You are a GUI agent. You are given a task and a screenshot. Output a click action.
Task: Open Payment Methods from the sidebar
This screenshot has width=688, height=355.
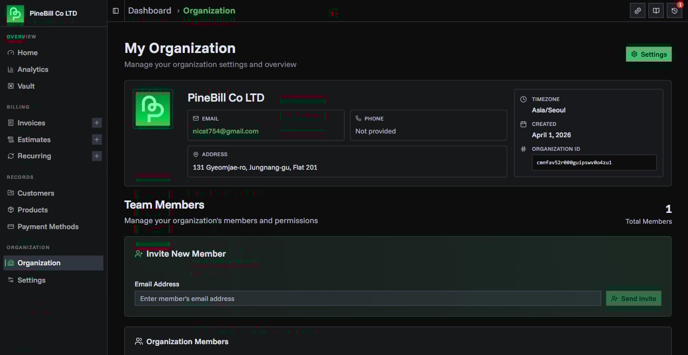click(48, 226)
